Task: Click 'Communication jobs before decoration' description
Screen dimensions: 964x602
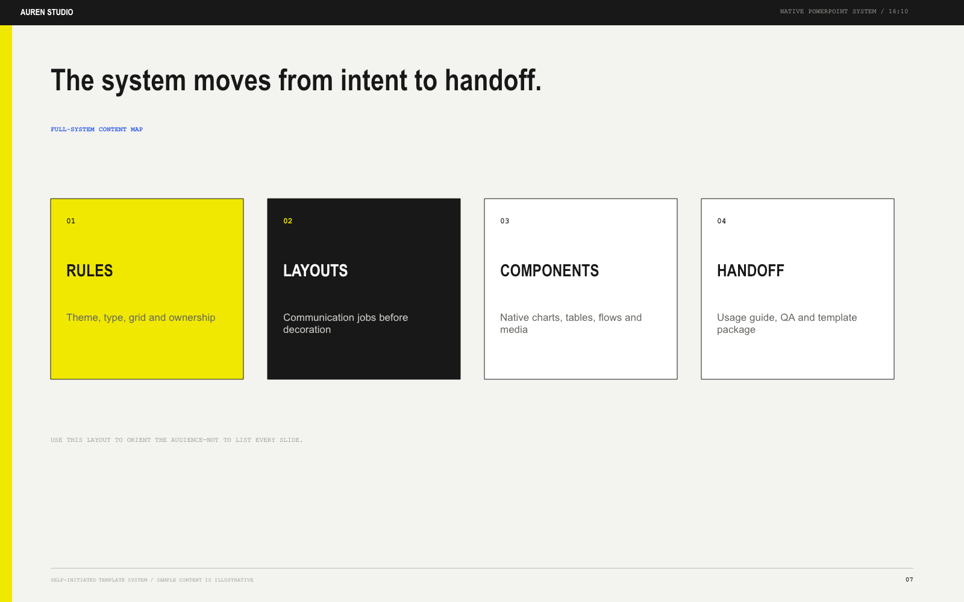Action: [346, 323]
